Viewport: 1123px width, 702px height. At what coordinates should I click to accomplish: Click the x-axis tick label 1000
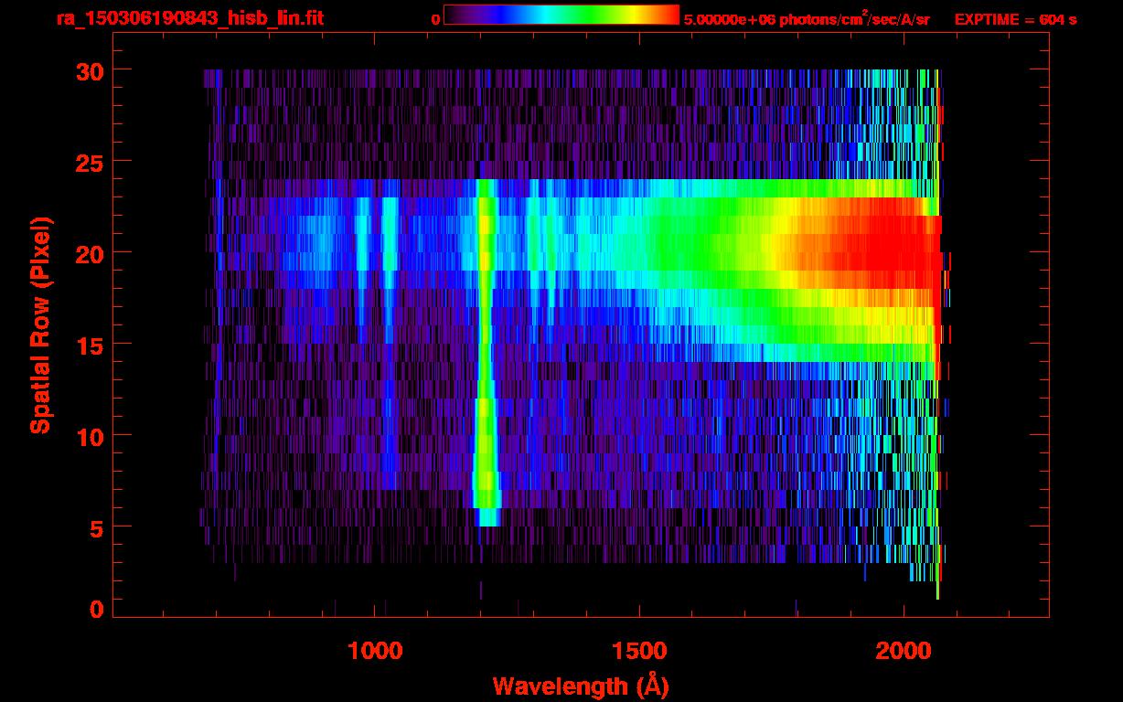[x=375, y=651]
